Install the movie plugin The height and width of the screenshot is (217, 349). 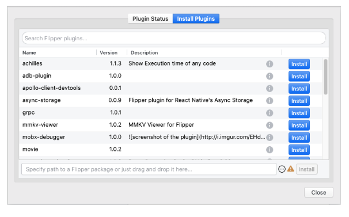pos(299,150)
